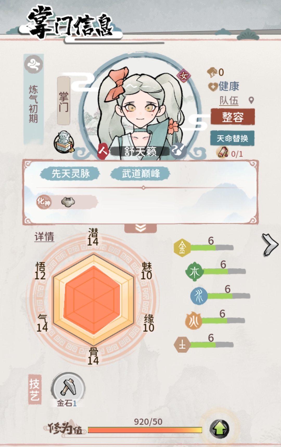Tap the cloud icon above 炼气初期
Screen dimensions: 281x447
(x=34, y=64)
